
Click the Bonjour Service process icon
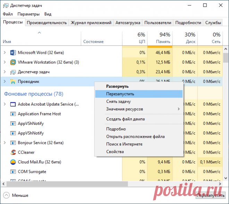(13, 143)
